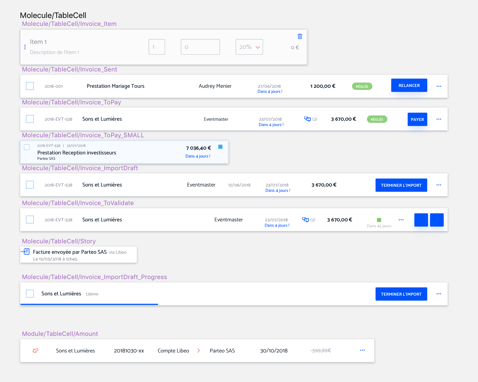Click the -599,89€ amount
The height and width of the screenshot is (382, 478).
click(x=321, y=350)
